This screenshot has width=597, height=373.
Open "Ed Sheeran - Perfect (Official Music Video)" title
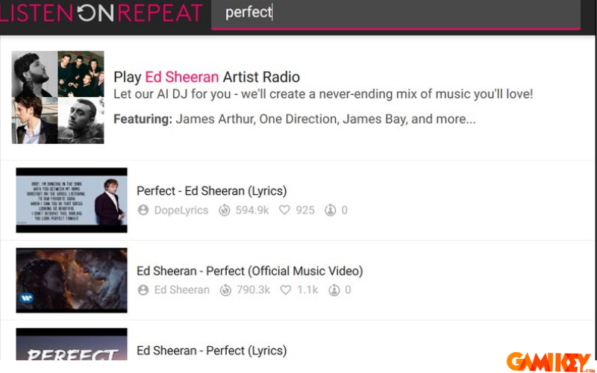[x=249, y=271]
